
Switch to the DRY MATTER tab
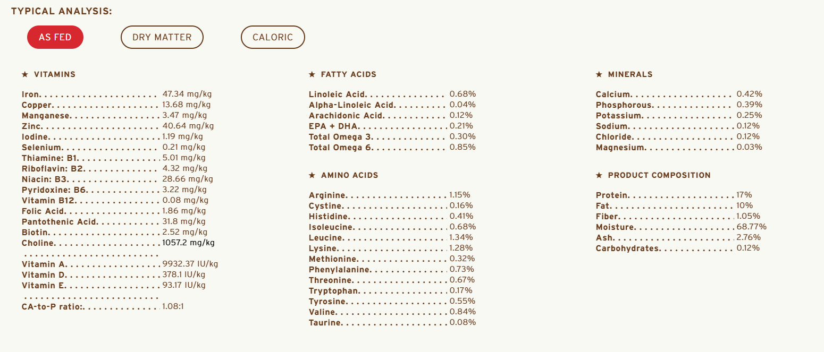click(x=162, y=37)
